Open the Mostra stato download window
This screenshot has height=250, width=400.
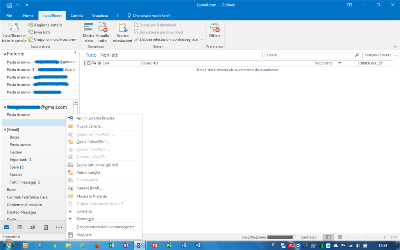click(89, 33)
